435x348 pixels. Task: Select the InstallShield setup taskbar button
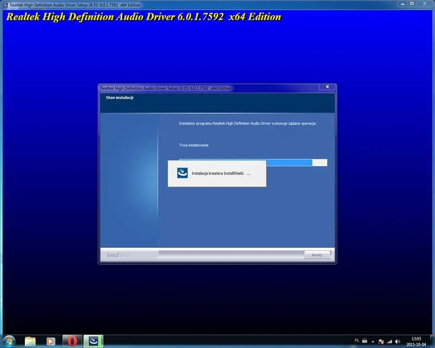pyautogui.click(x=93, y=341)
